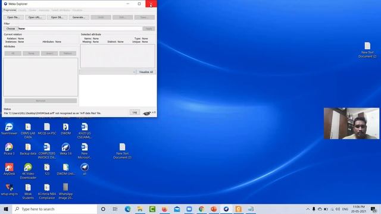Select New Text Document (2) icon

pos(367,50)
